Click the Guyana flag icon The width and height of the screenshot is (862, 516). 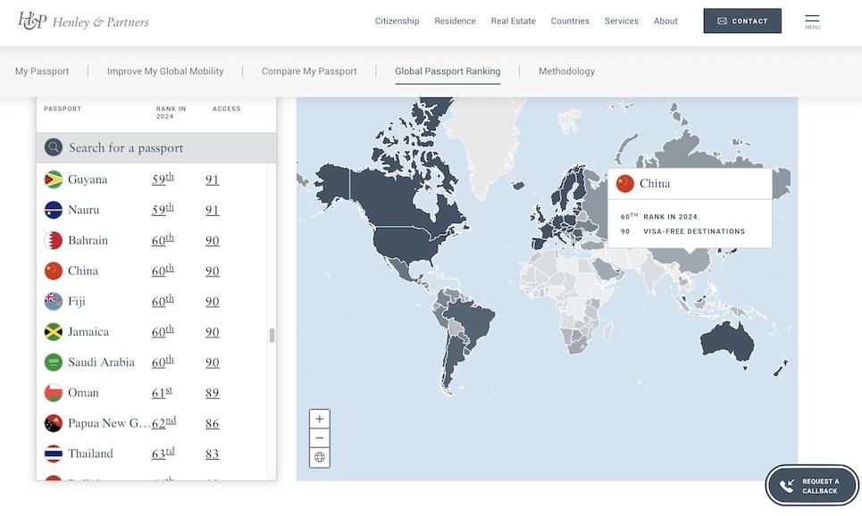[54, 179]
